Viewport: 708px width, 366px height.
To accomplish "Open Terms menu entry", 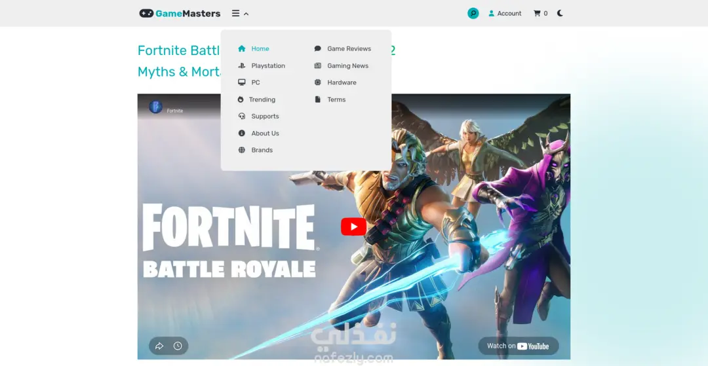I will click(x=336, y=100).
